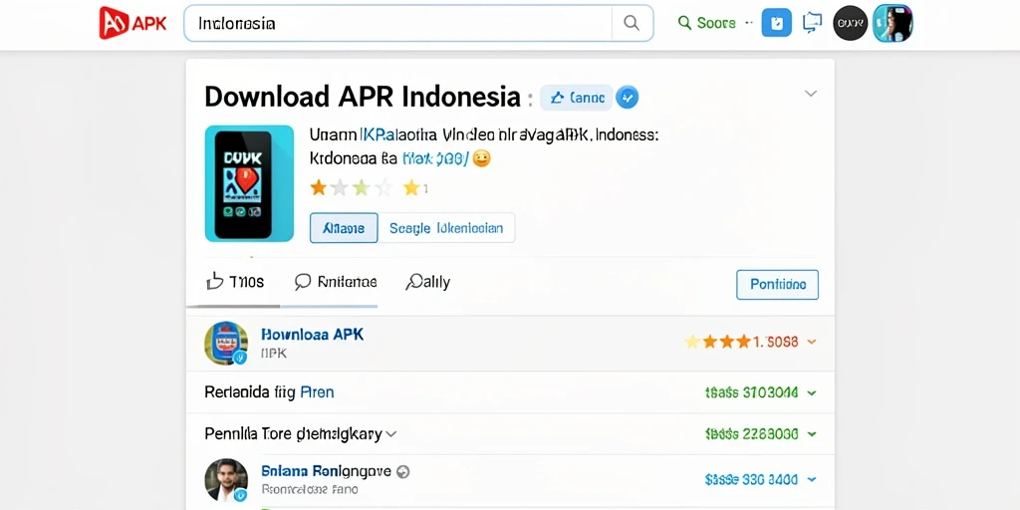Screen dimensions: 1020x510
Task: Click the 'Canoe' share badge beside title
Action: pos(577,98)
